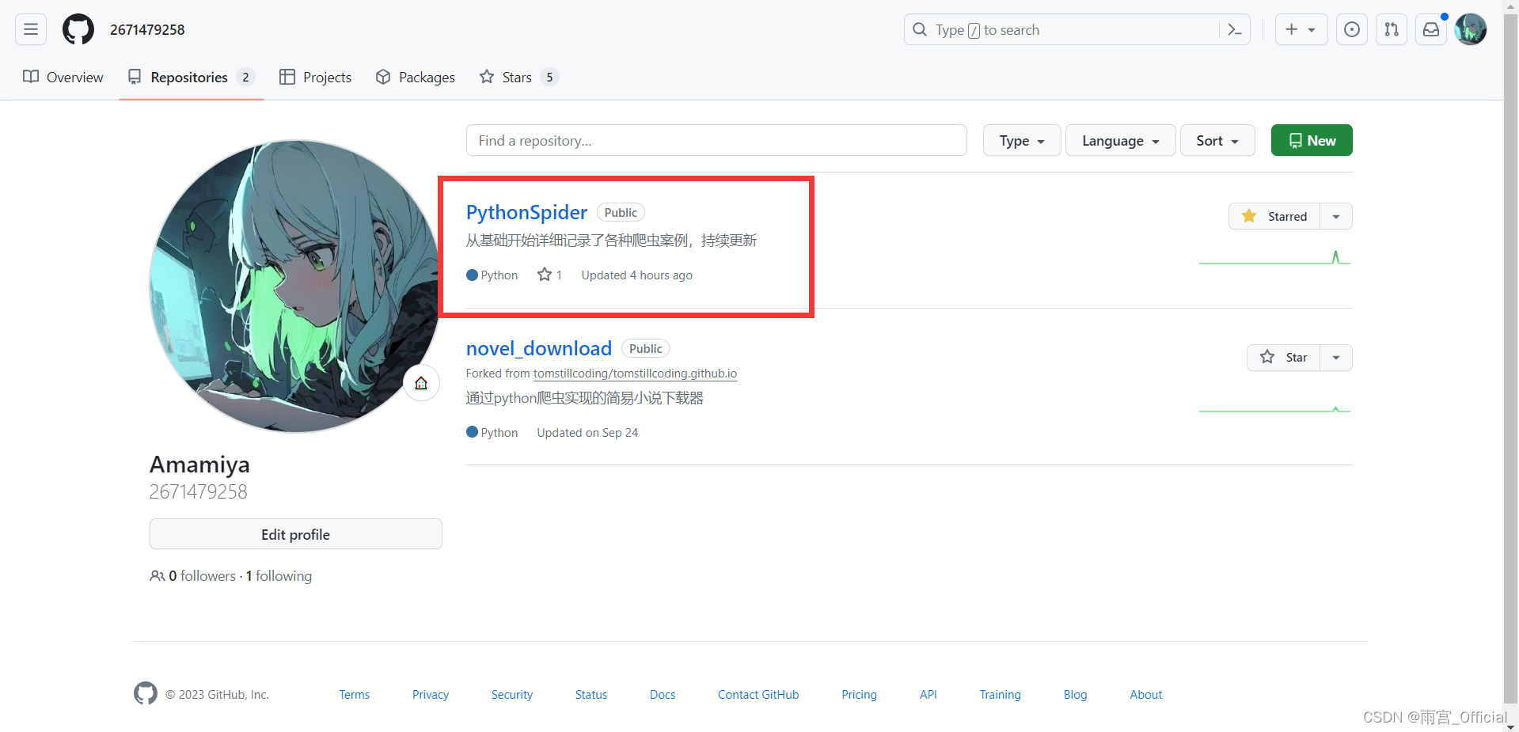Open the About footer link
The height and width of the screenshot is (732, 1519).
pyautogui.click(x=1145, y=695)
